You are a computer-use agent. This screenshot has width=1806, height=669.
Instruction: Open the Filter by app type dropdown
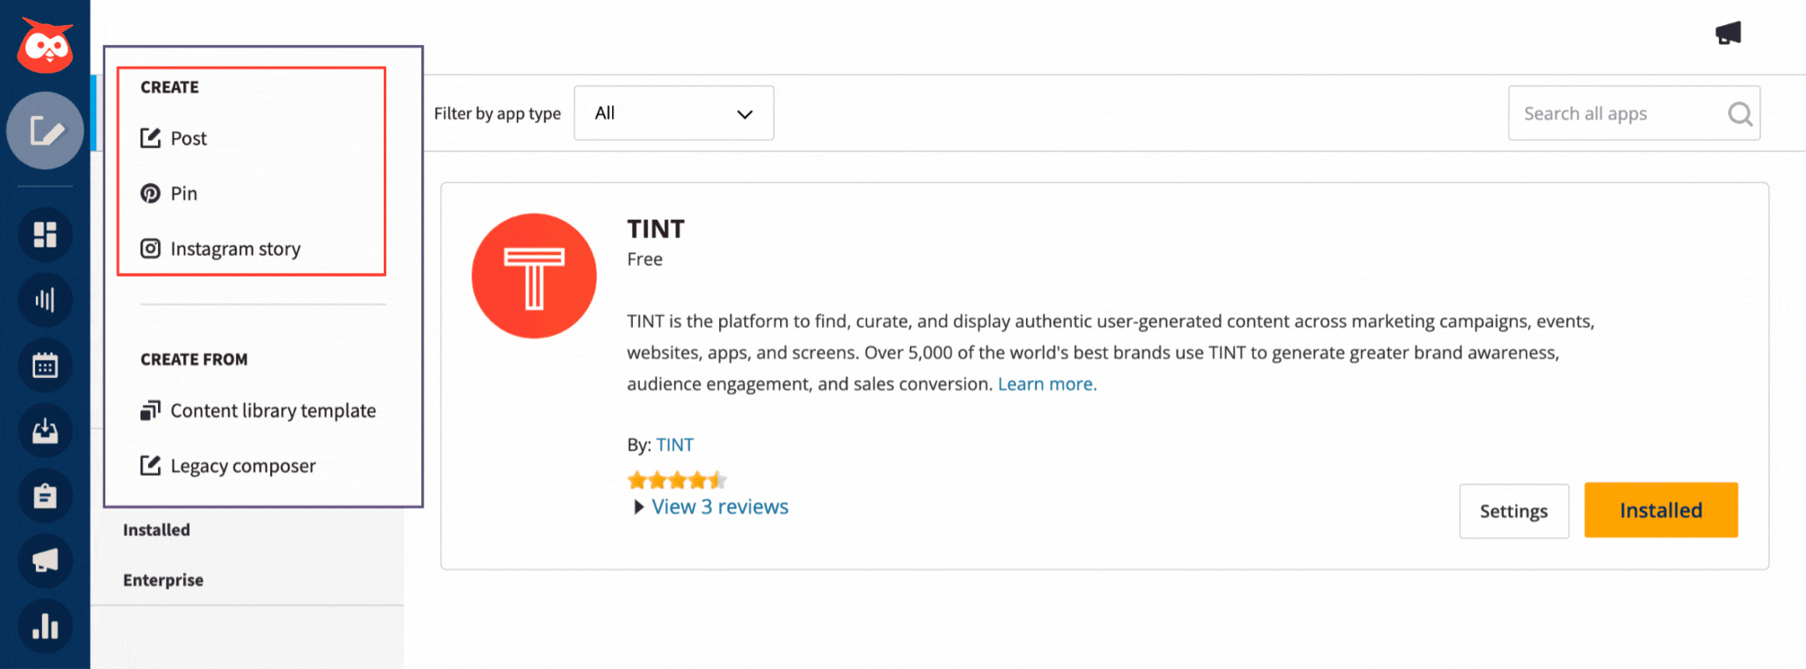coord(674,113)
